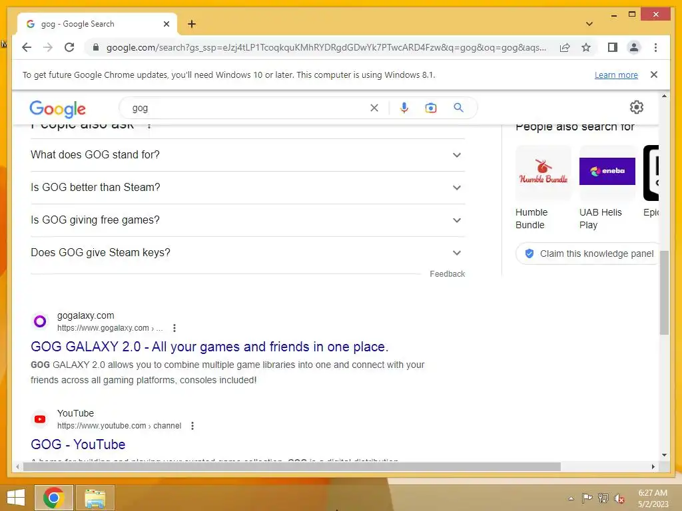The width and height of the screenshot is (682, 511).
Task: View site information via the padlock icon
Action: [x=96, y=47]
